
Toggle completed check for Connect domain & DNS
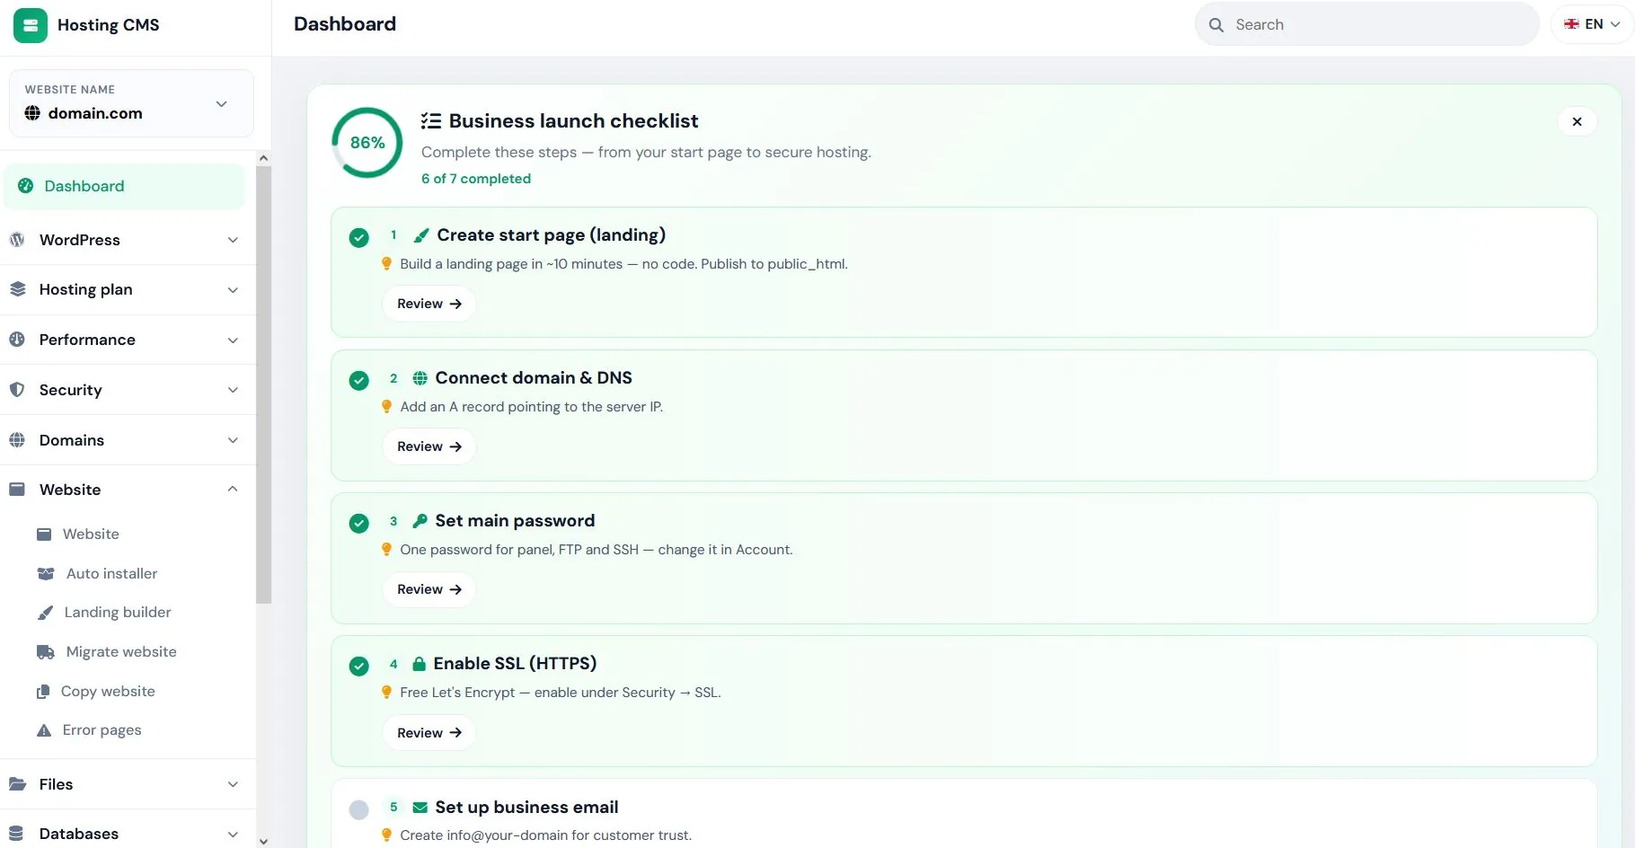[359, 381]
